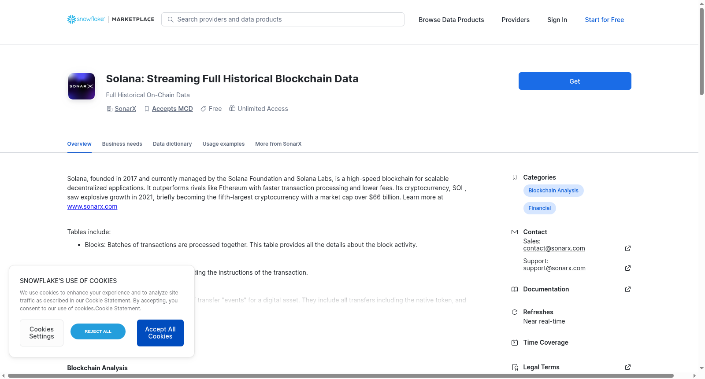Screen dimensions: 705x379
Task: Click the SonarX product thumbnail logo
Action: pyautogui.click(x=82, y=86)
